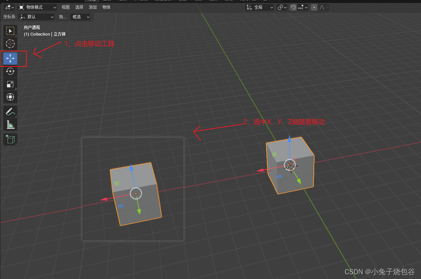Click the red X-axis arrow on the framed cube
421x279 pixels.
104,199
